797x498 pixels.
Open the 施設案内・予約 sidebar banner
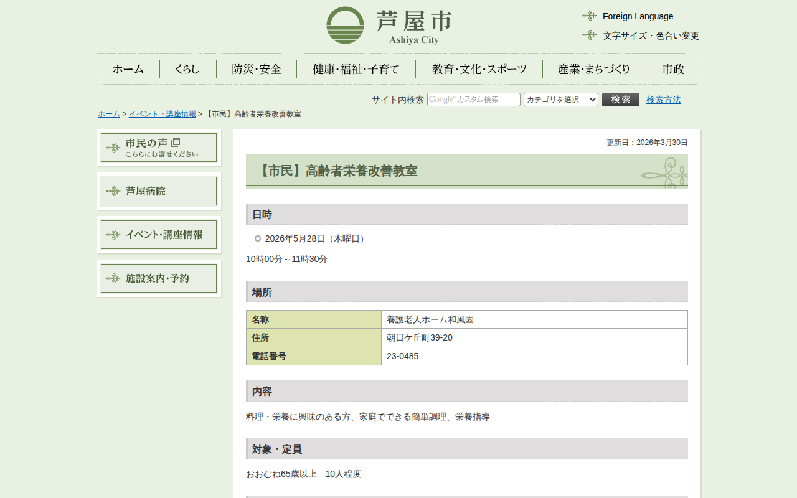(159, 278)
